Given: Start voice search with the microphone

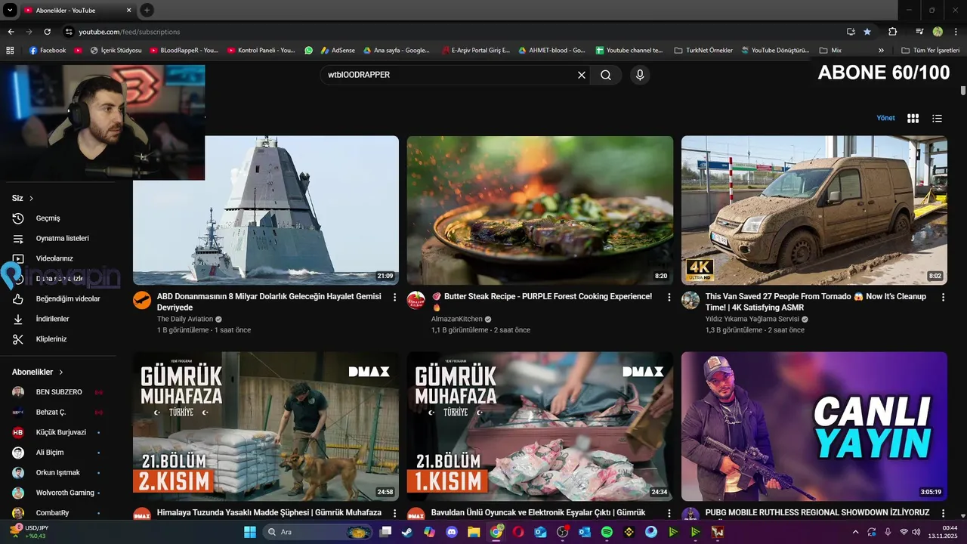Looking at the screenshot, I should [640, 75].
